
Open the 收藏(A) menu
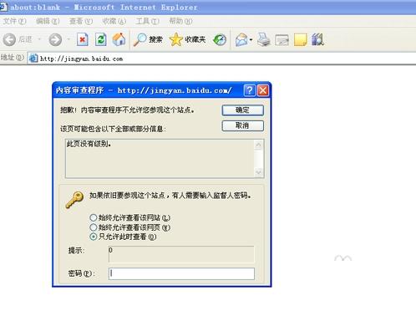(114, 21)
